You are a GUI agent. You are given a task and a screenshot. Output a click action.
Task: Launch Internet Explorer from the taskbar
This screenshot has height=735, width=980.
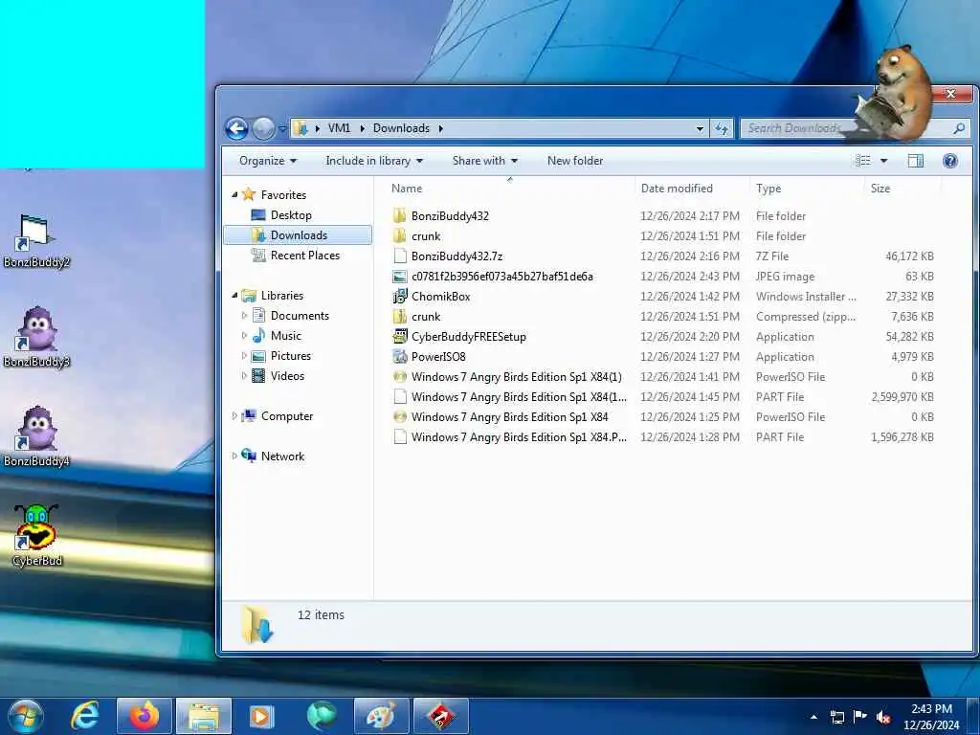(84, 716)
